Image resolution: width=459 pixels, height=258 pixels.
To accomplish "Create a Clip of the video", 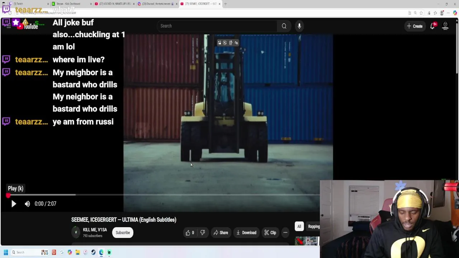I will click(270, 233).
